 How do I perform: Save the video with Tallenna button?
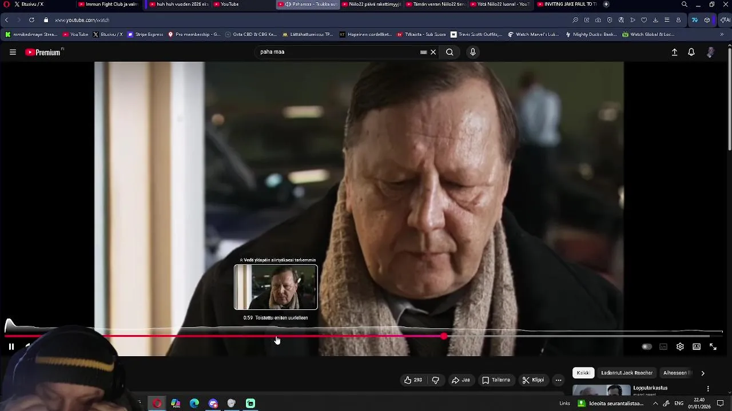[x=496, y=380]
